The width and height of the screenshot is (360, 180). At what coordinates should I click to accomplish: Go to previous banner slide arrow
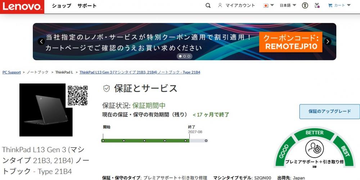(x=41, y=41)
